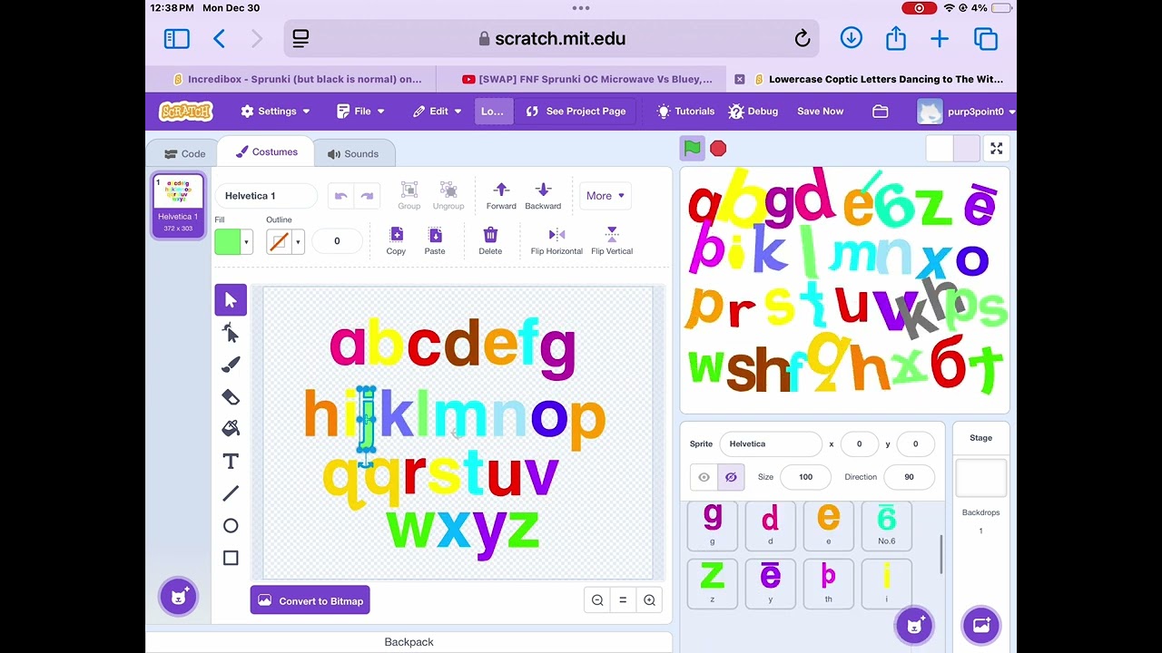Hide the sprite with crossed-eye icon

click(731, 477)
